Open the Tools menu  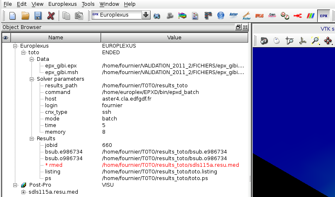[x=88, y=4]
